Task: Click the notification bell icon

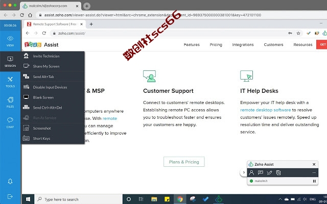Action: [10, 182]
